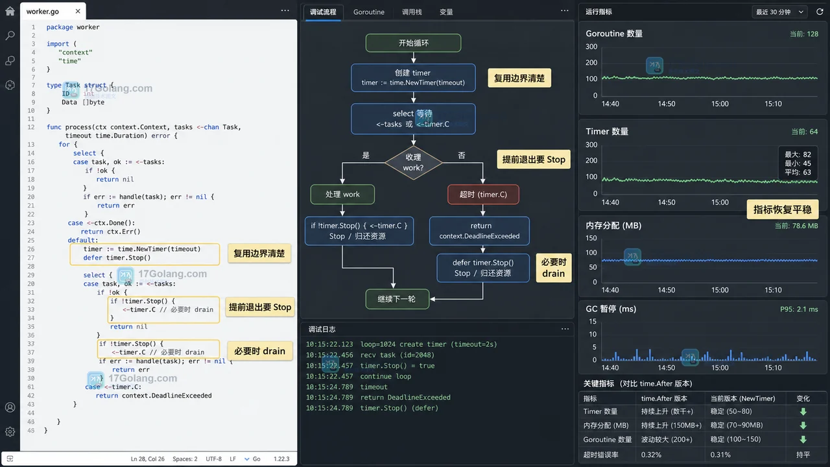
Task: Select the select 等待 flowchart node
Action: click(x=413, y=119)
